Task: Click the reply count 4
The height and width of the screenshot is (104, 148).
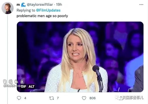Action: [x=25, y=98]
